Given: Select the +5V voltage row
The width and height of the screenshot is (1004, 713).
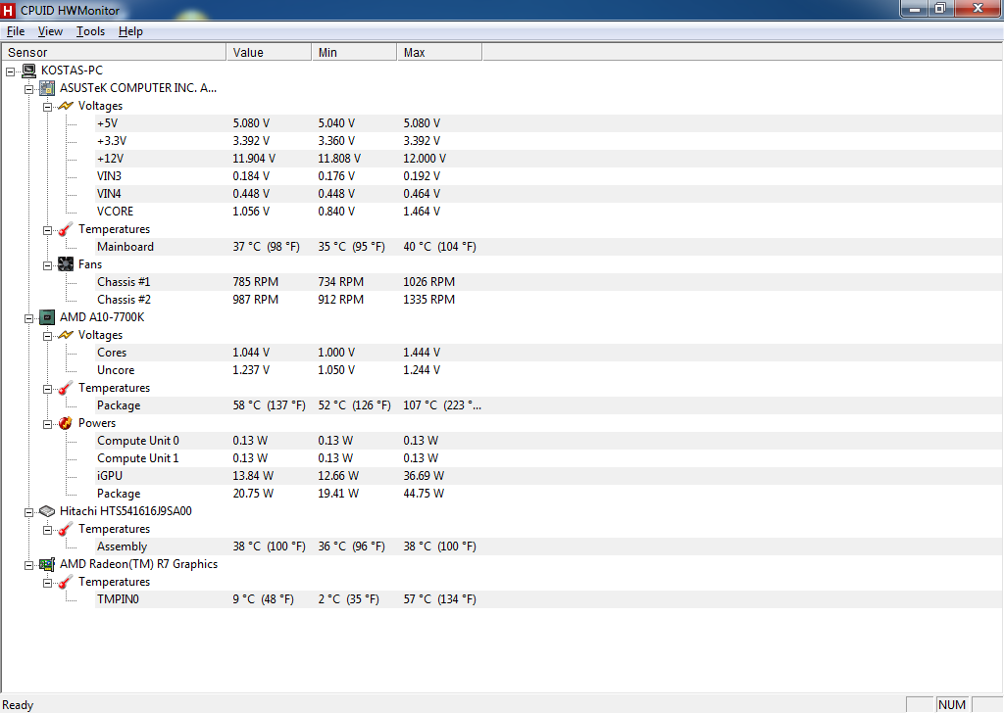Looking at the screenshot, I should coord(549,123).
